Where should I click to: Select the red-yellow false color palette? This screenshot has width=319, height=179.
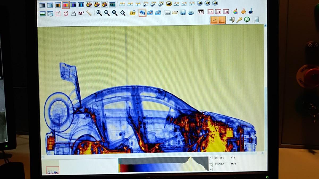tap(65, 5)
